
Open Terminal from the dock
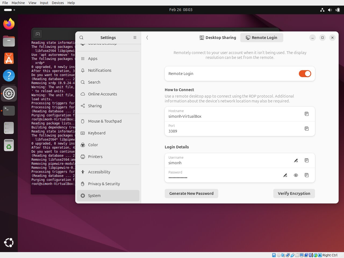[9, 110]
